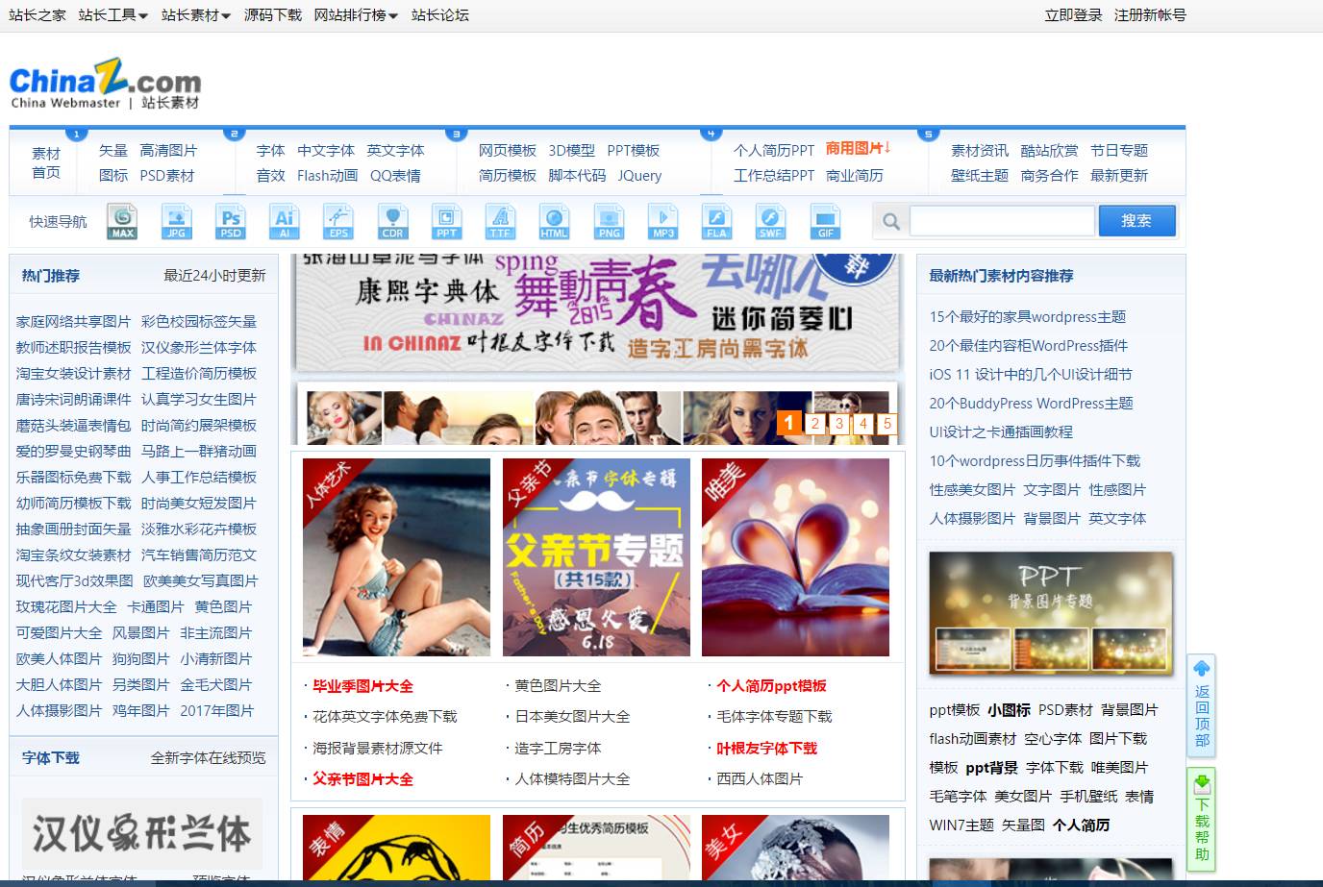1323x887 pixels.
Task: Open the JPG image format filter
Action: 176,221
